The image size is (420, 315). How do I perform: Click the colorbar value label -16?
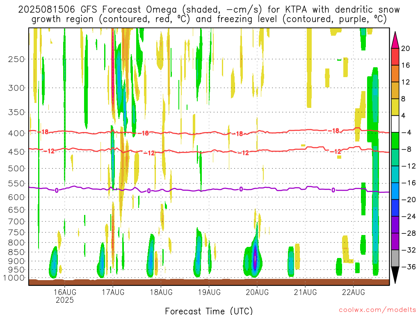tap(409, 183)
